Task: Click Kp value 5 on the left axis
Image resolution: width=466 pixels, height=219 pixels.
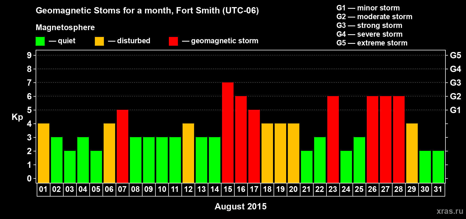Action: 29,110
